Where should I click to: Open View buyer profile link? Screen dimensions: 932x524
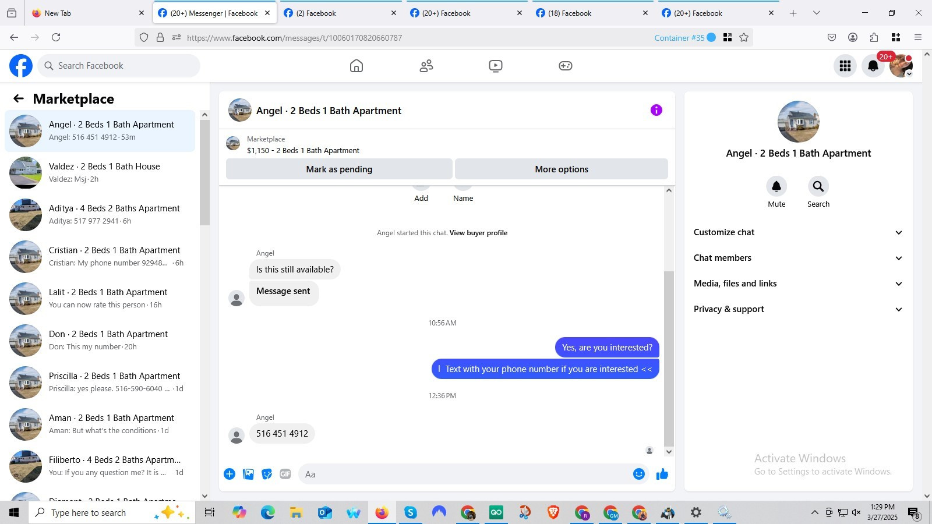pyautogui.click(x=478, y=233)
